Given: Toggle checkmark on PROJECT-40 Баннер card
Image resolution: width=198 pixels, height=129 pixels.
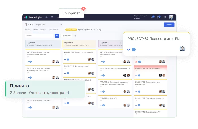Looking at the screenshot, I should coord(65,59).
